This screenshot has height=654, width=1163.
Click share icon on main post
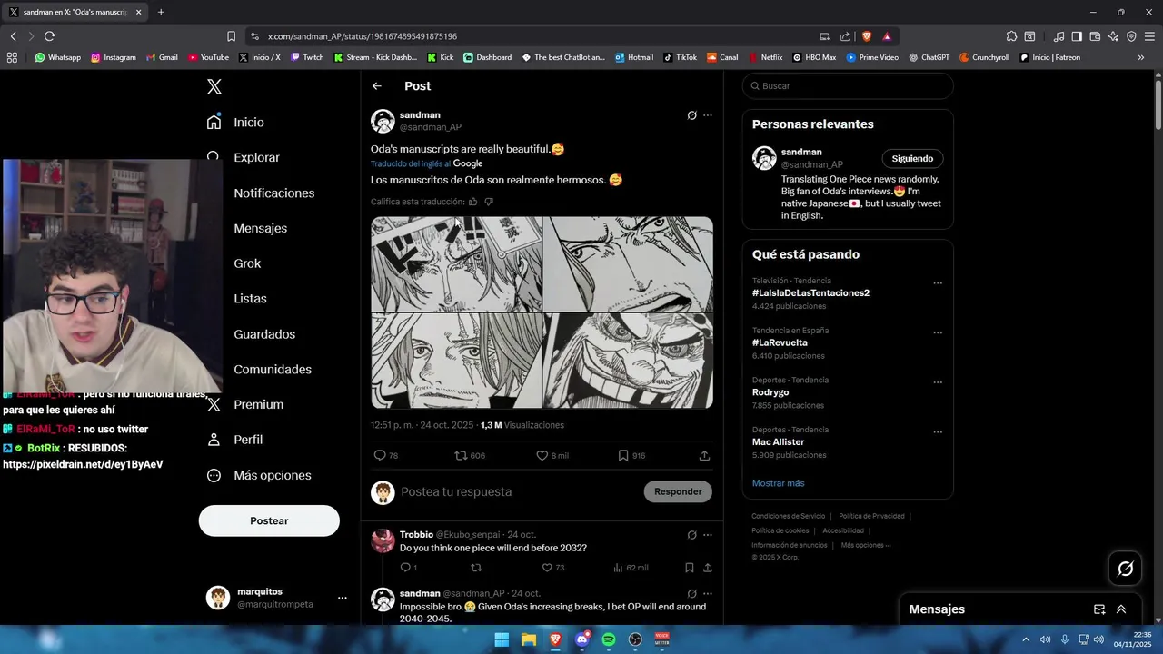pos(704,455)
